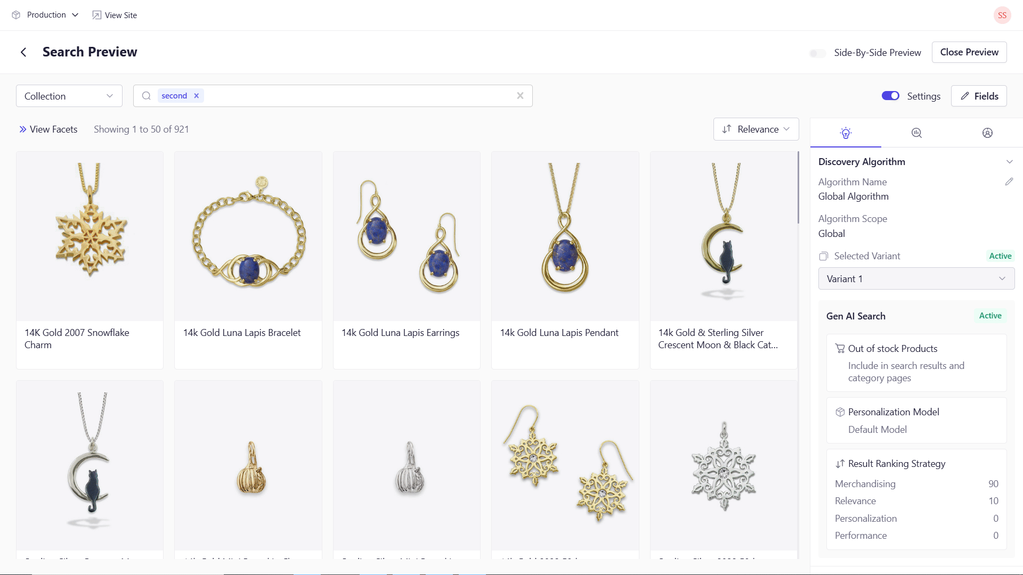1023x575 pixels.
Task: Open the lightbulb discovery algorithm tab
Action: coord(846,133)
